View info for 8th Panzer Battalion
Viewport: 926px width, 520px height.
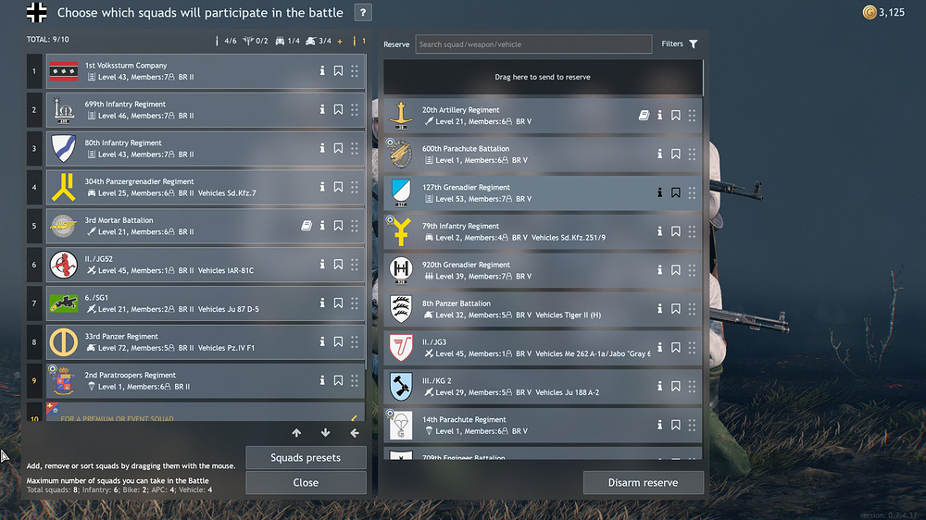[x=659, y=309]
